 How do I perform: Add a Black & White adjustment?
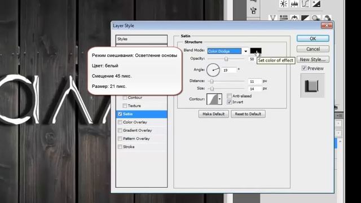pyautogui.click(x=305, y=18)
